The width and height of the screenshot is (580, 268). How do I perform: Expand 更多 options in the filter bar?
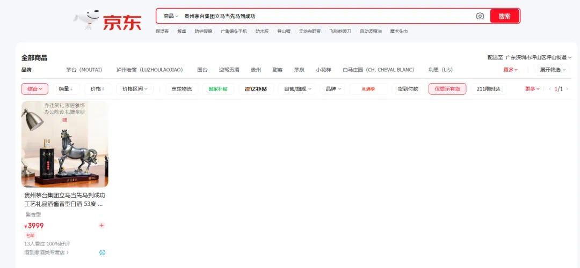[532, 89]
